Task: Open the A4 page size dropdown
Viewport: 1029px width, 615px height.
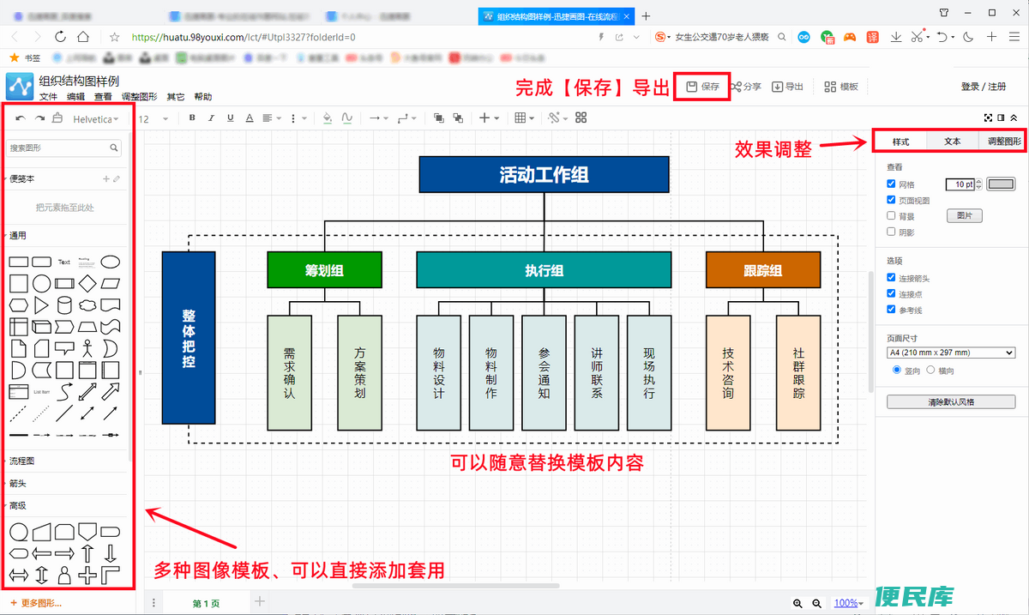Action: [x=951, y=353]
